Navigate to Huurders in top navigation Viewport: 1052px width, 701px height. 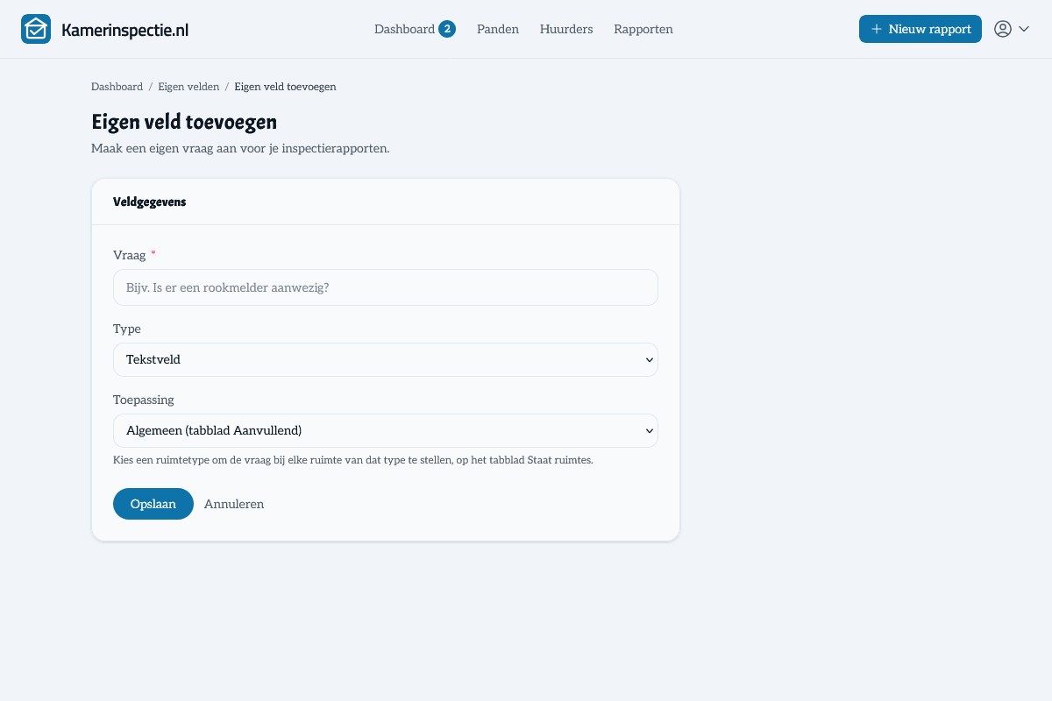click(x=566, y=29)
